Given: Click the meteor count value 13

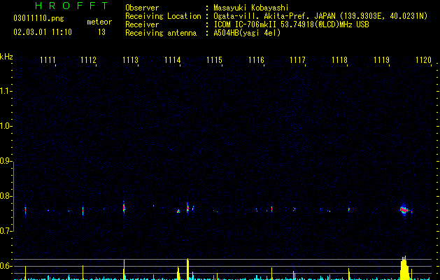Looking at the screenshot, I should pos(101,32).
